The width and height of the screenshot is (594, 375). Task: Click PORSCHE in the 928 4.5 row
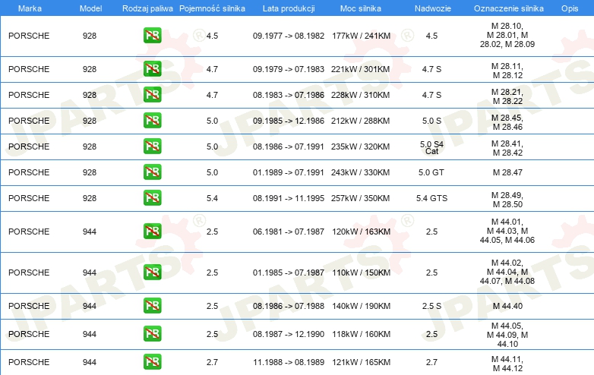pyautogui.click(x=29, y=36)
